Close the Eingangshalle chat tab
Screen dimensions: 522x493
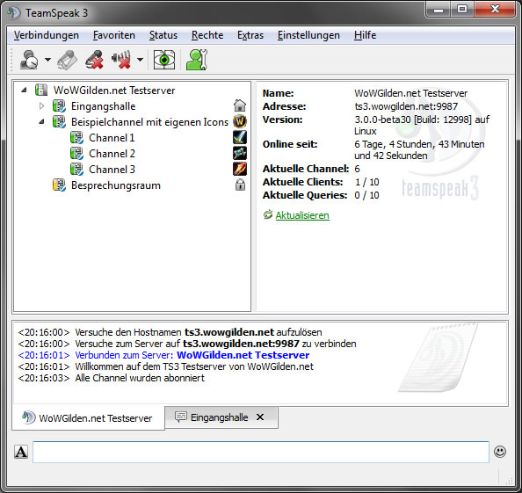(x=260, y=417)
